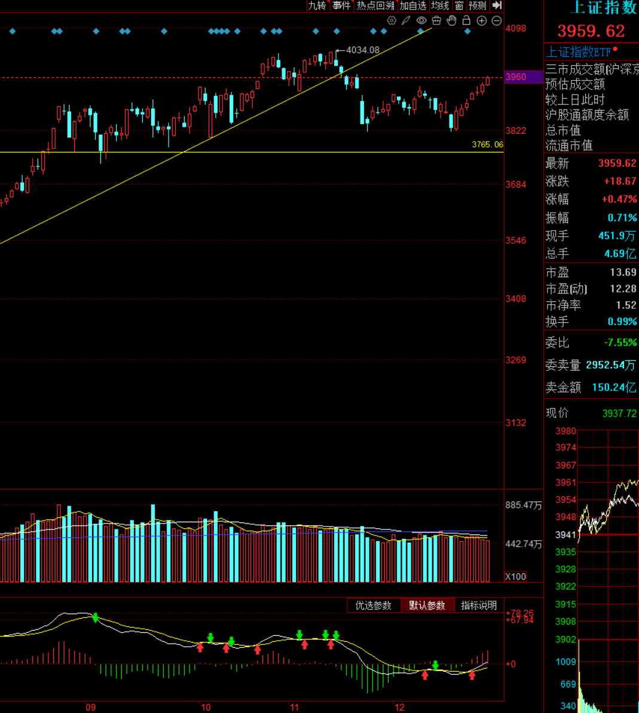Open the 事件 events tab

click(341, 5)
